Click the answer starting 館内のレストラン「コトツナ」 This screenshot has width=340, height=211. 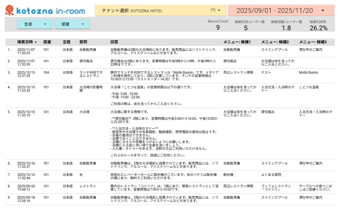click(164, 188)
